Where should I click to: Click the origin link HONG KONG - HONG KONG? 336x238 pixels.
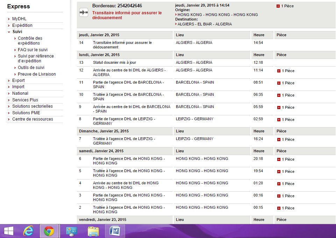218,15
